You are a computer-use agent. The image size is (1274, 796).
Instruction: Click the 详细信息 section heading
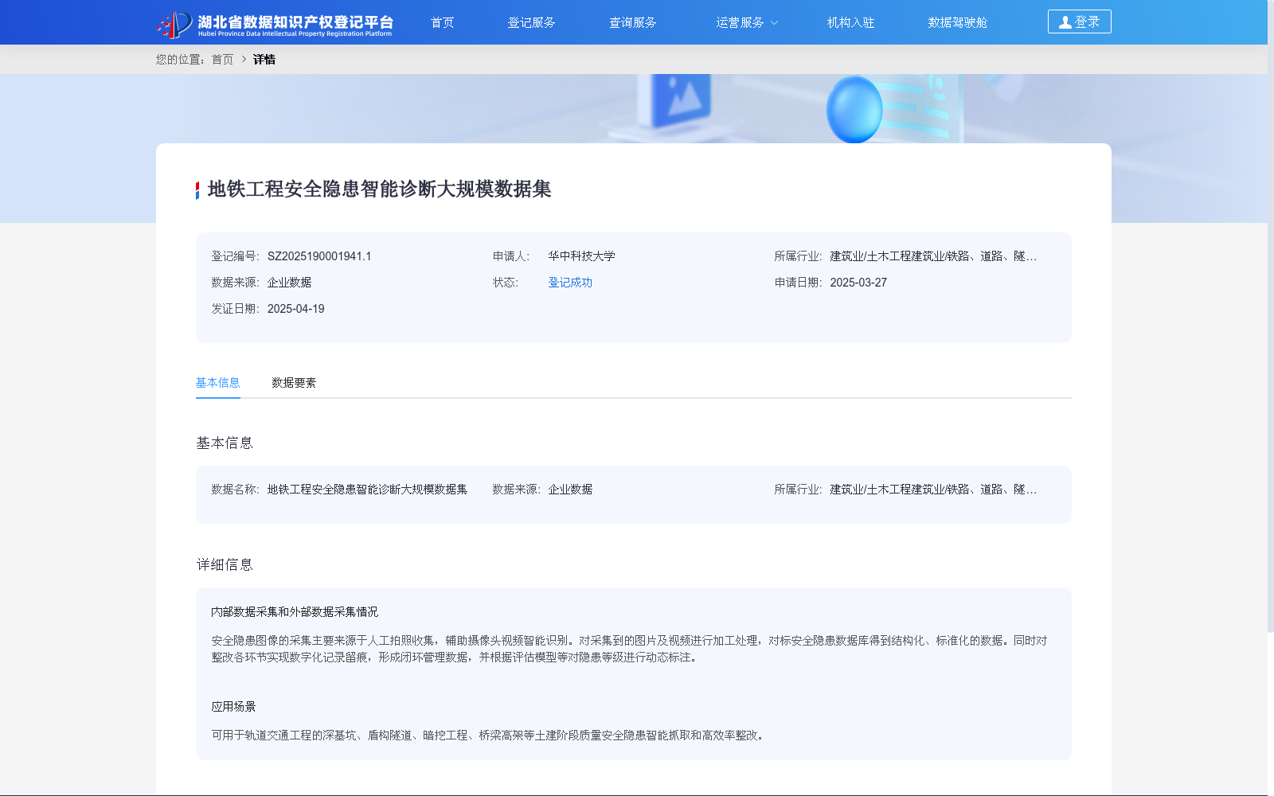[x=225, y=564]
